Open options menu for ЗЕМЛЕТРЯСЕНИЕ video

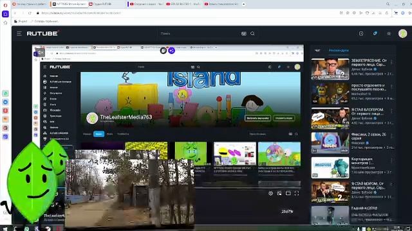[x=391, y=62]
